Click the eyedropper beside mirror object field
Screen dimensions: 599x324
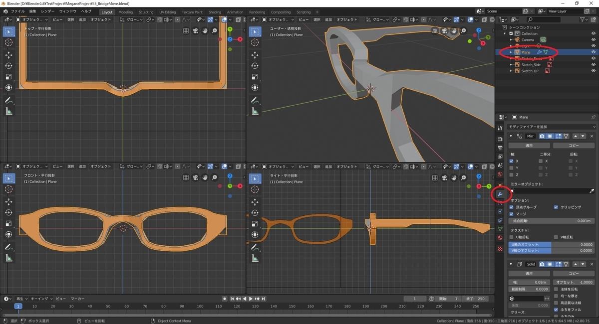[x=592, y=191]
